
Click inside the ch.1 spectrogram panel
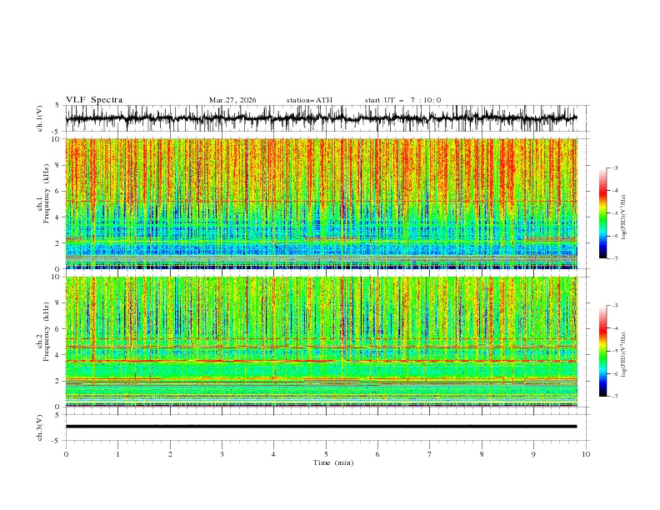point(322,203)
